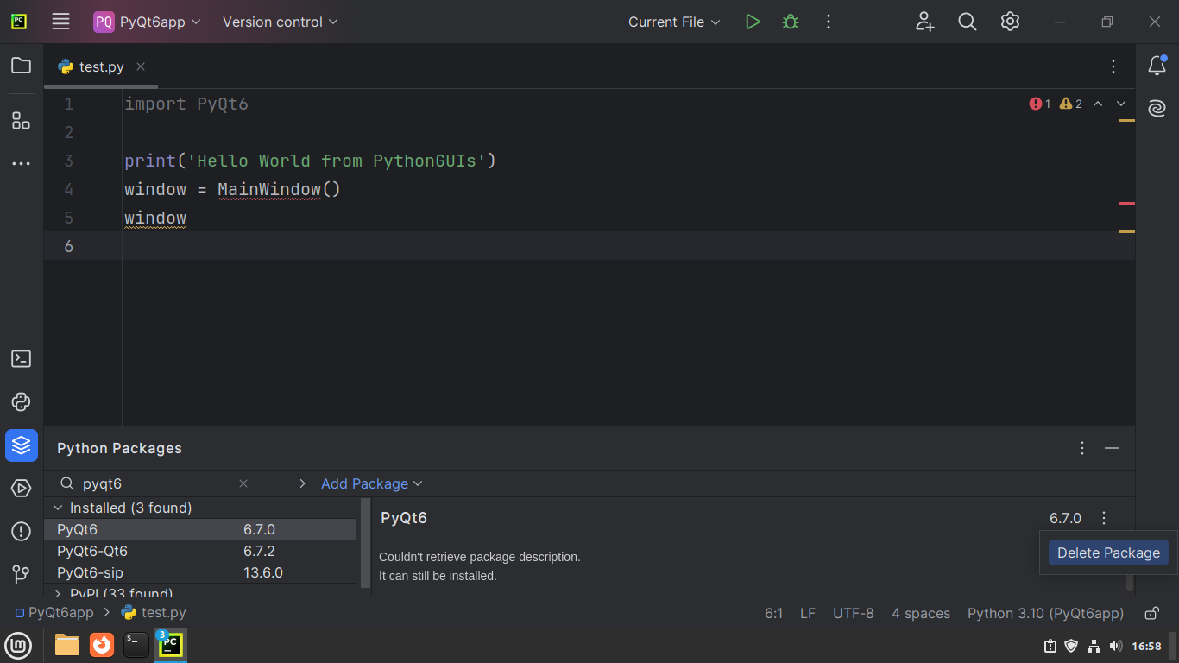
Task: Open the AI Assistant spiral icon
Action: (x=1157, y=108)
